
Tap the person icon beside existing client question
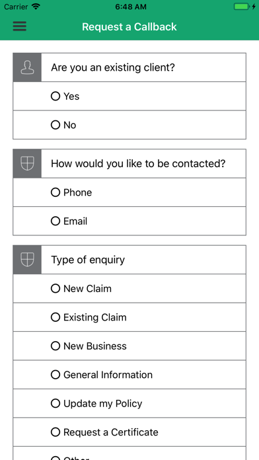click(27, 67)
